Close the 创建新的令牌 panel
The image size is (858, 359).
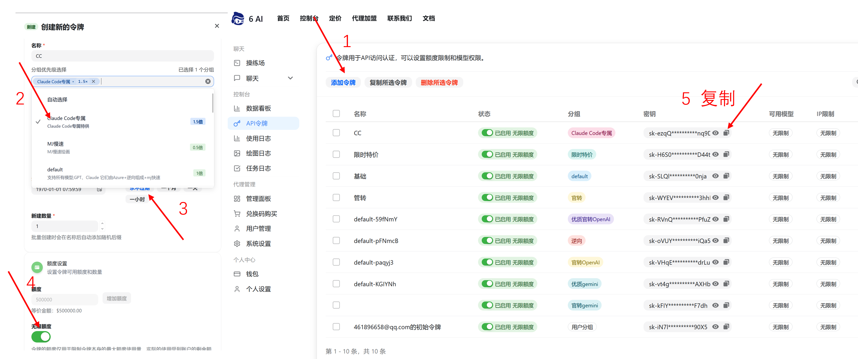tap(217, 26)
